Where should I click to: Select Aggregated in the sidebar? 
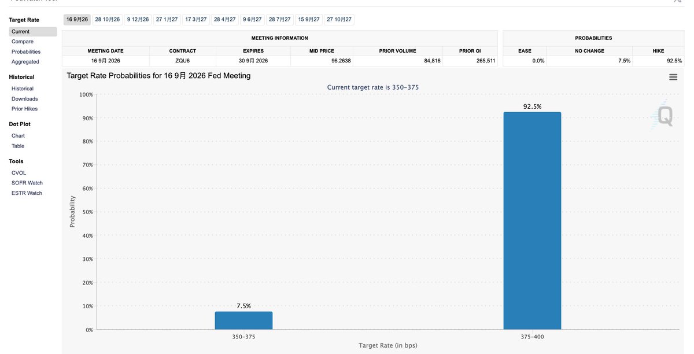pos(25,61)
